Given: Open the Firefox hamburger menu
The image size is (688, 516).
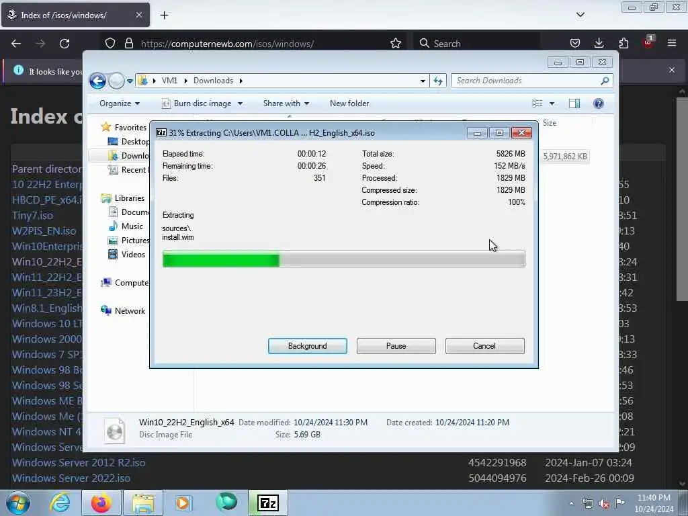Looking at the screenshot, I should point(672,44).
